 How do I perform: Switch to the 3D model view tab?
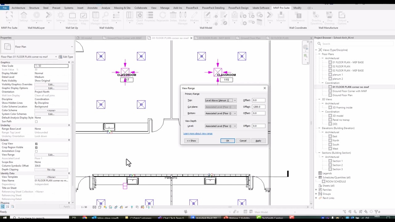pos(86,38)
